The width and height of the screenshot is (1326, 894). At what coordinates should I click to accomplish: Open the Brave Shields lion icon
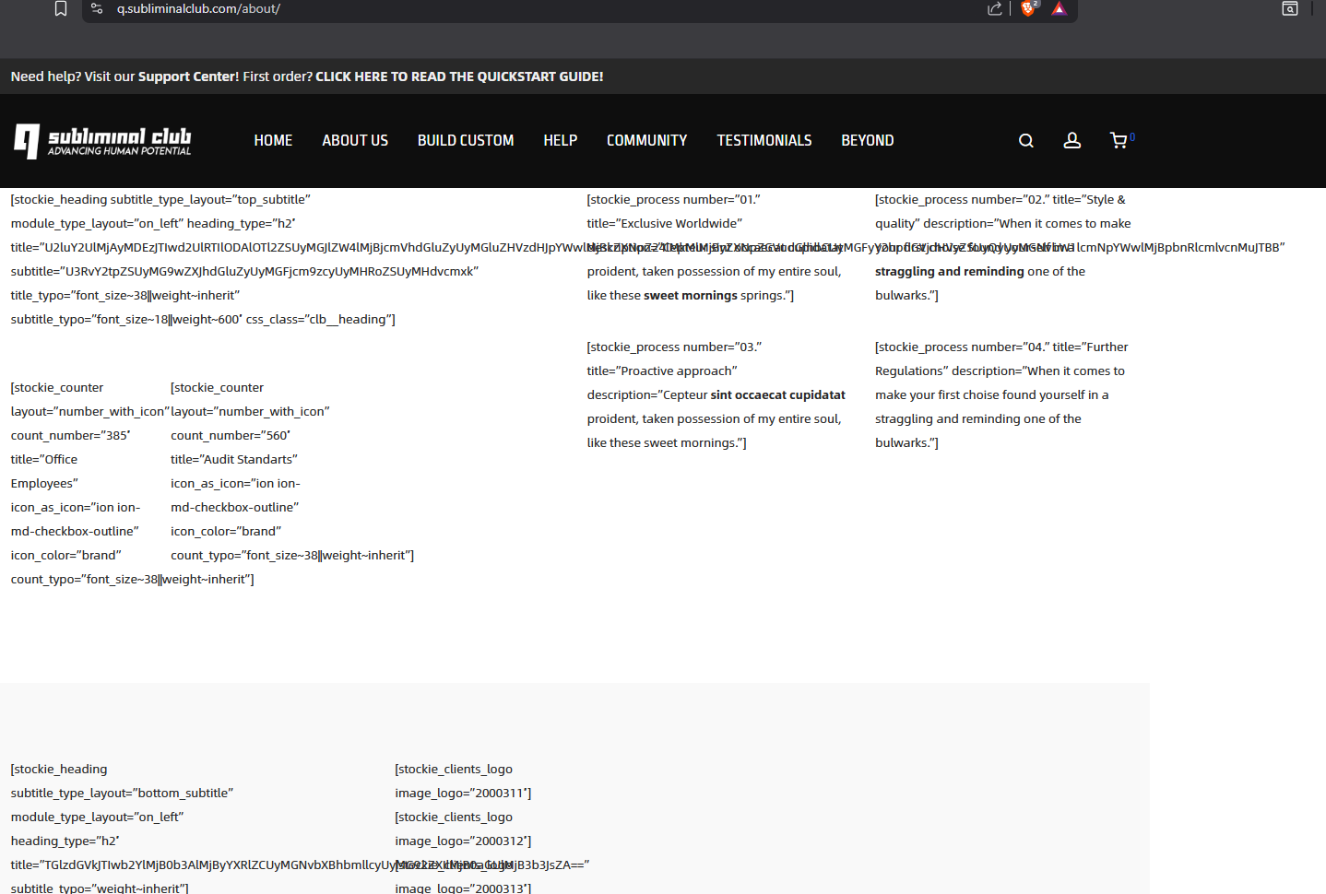pyautogui.click(x=1027, y=9)
